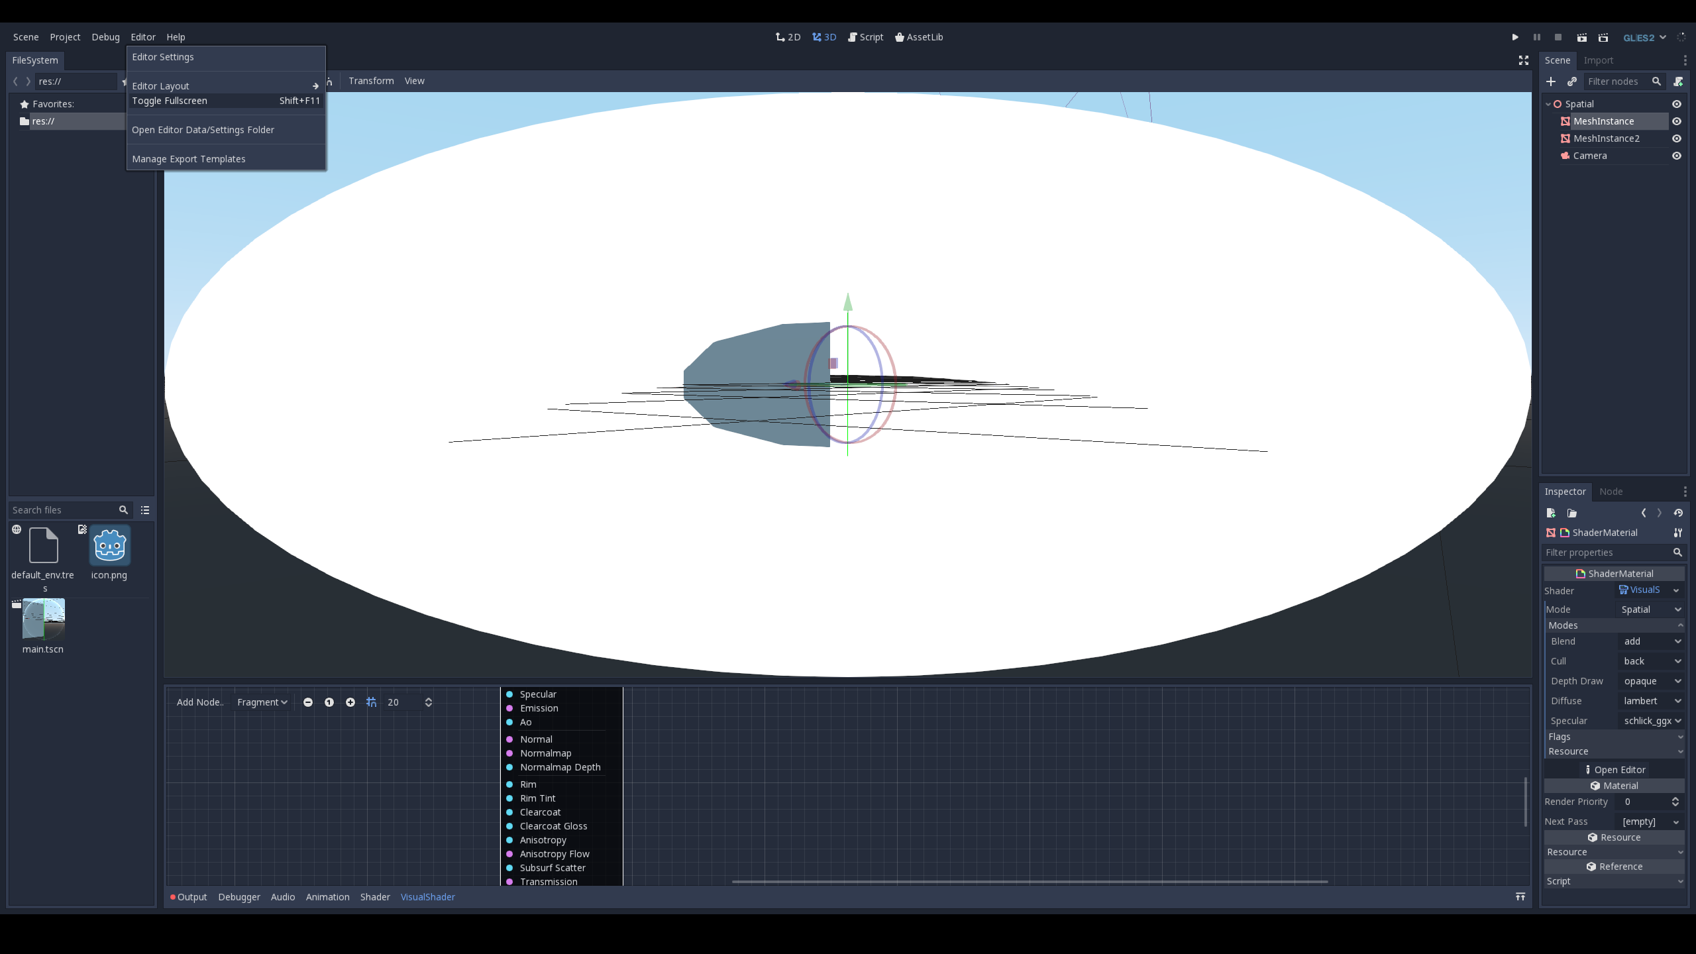Collapse the Spatial node in Scene tree
Viewport: 1696px width, 954px height.
click(1548, 103)
